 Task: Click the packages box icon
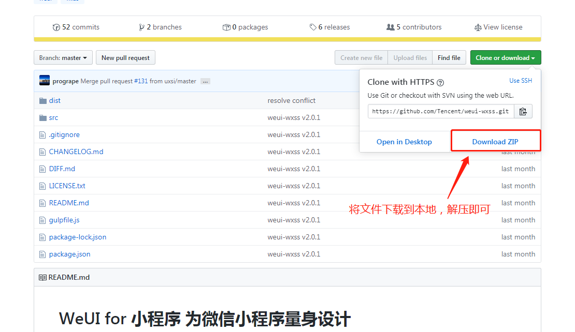coord(226,27)
